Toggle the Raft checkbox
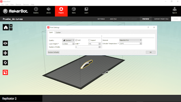 click(76, 40)
